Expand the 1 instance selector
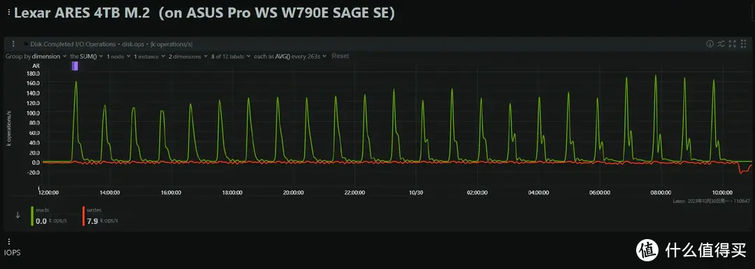This screenshot has height=269, width=755. [149, 56]
